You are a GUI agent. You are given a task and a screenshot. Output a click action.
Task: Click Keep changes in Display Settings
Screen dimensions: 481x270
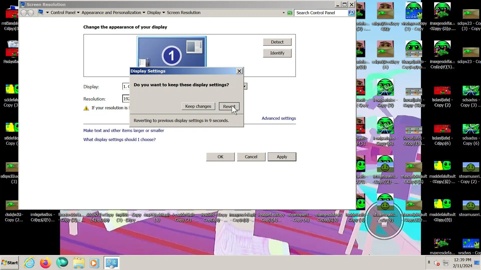click(198, 106)
